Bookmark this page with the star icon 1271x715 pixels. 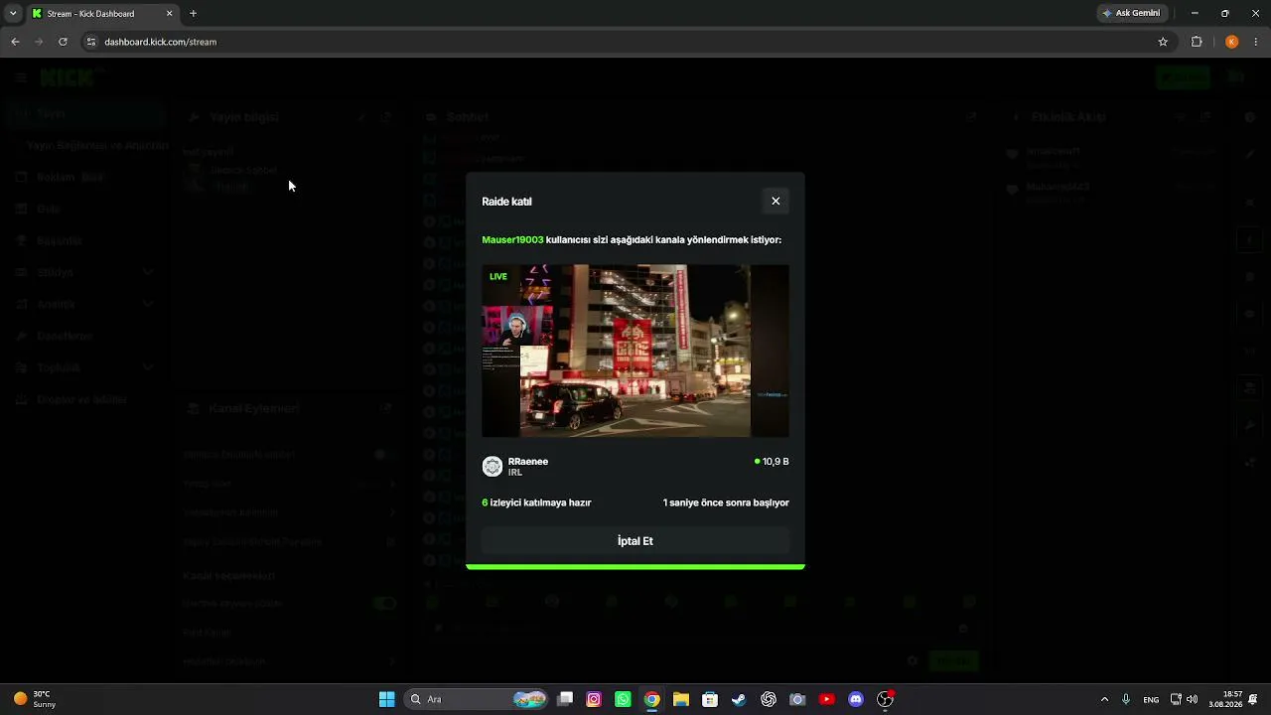(1163, 42)
